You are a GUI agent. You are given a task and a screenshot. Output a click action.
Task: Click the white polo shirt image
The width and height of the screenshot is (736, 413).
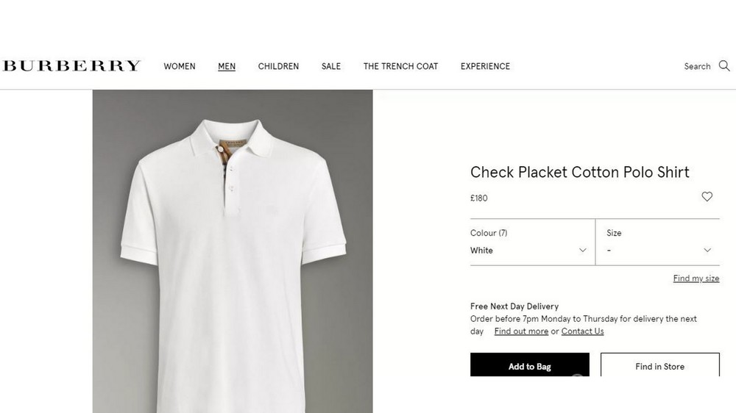pyautogui.click(x=233, y=257)
